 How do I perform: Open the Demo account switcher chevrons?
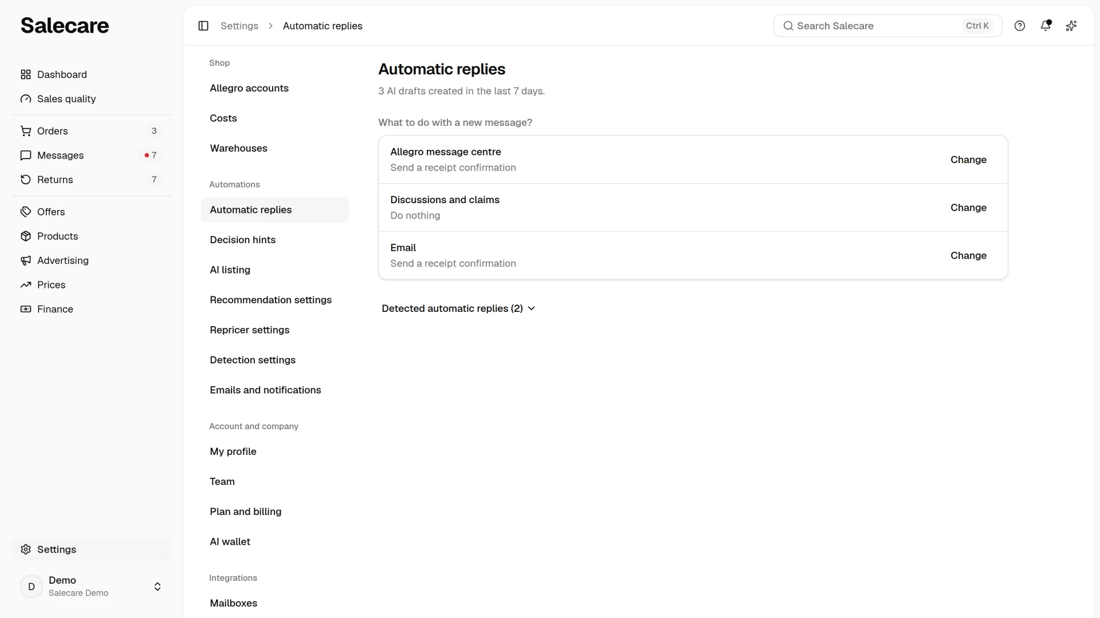click(x=158, y=587)
